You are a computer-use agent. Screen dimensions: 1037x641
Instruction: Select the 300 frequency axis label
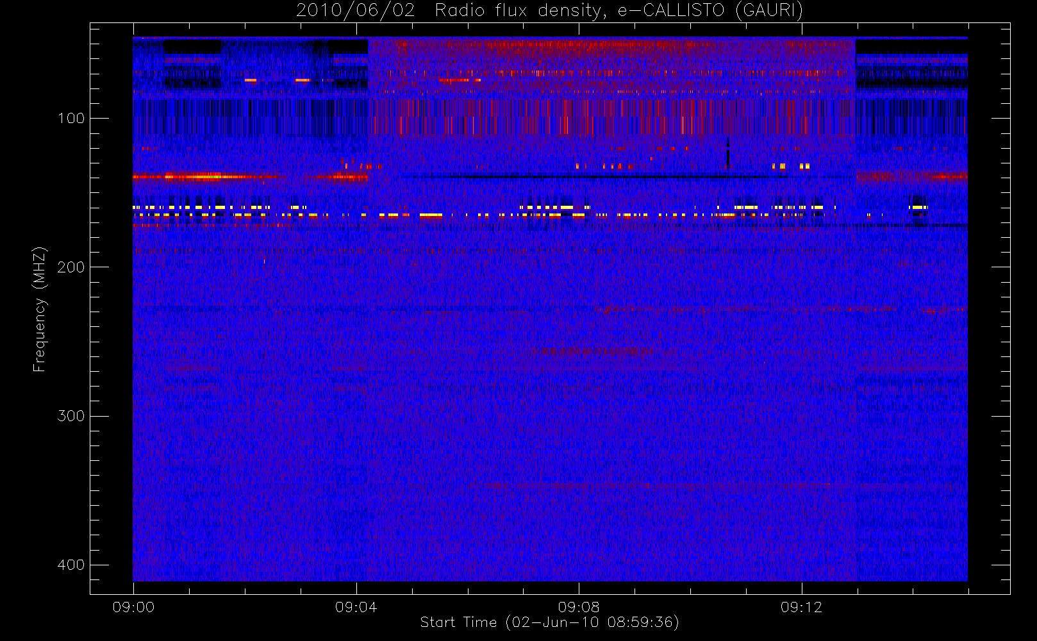(x=71, y=416)
